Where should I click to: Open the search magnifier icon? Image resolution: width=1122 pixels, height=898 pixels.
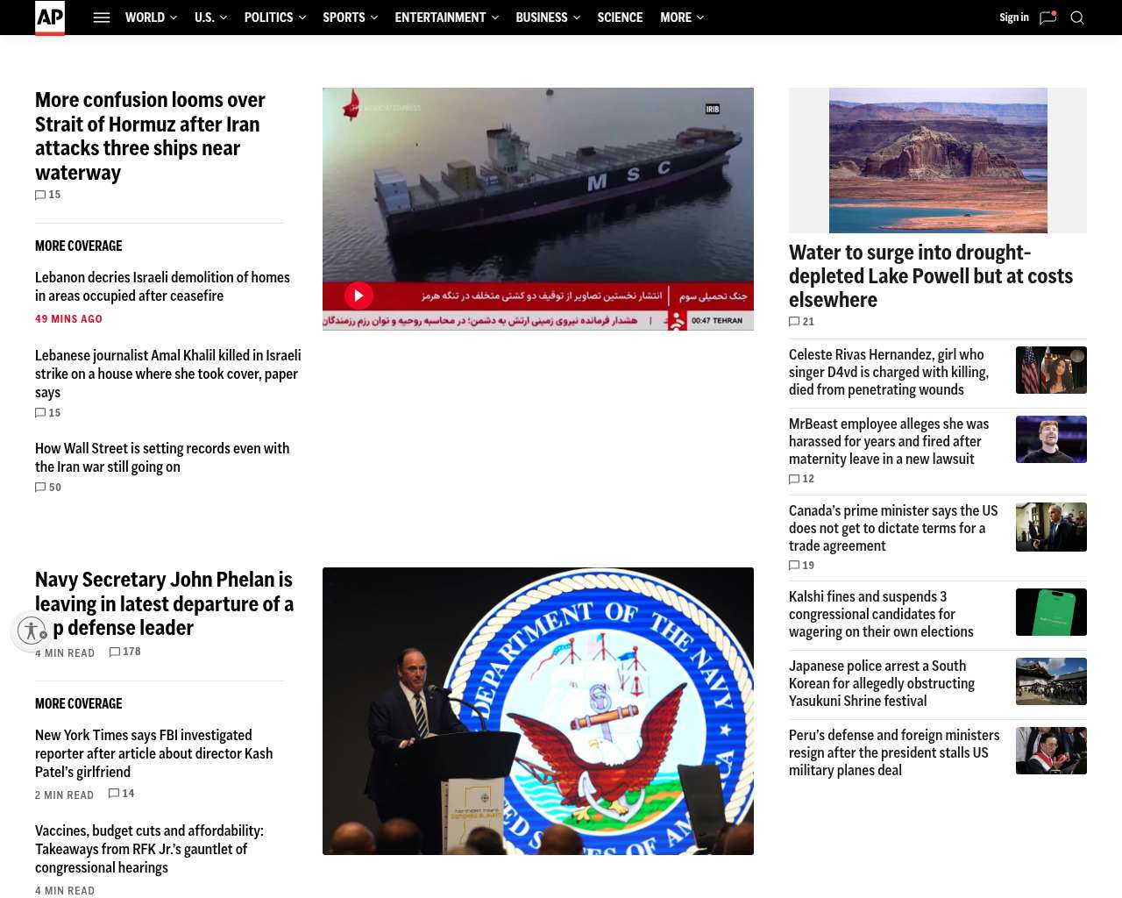click(1077, 18)
